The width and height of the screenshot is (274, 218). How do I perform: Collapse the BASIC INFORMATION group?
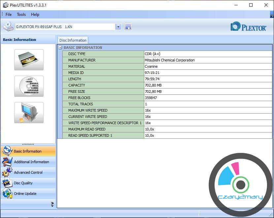click(x=60, y=48)
